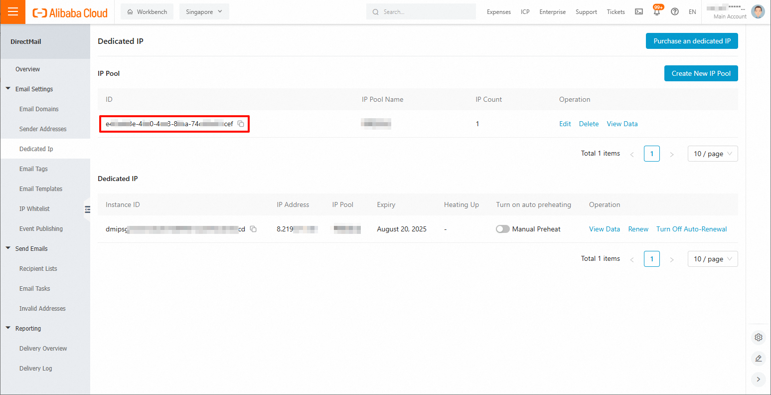Viewport: 771px width, 395px height.
Task: Copy the IP Pool ID
Action: (241, 124)
